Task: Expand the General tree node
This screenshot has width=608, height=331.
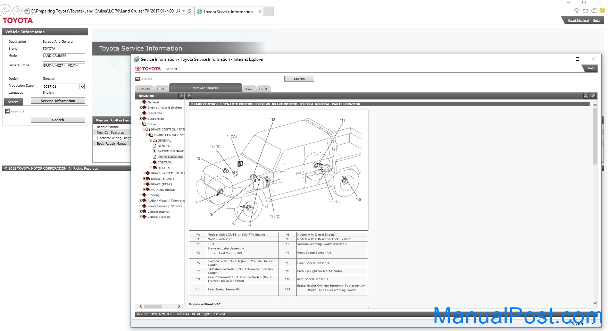Action: coord(141,102)
